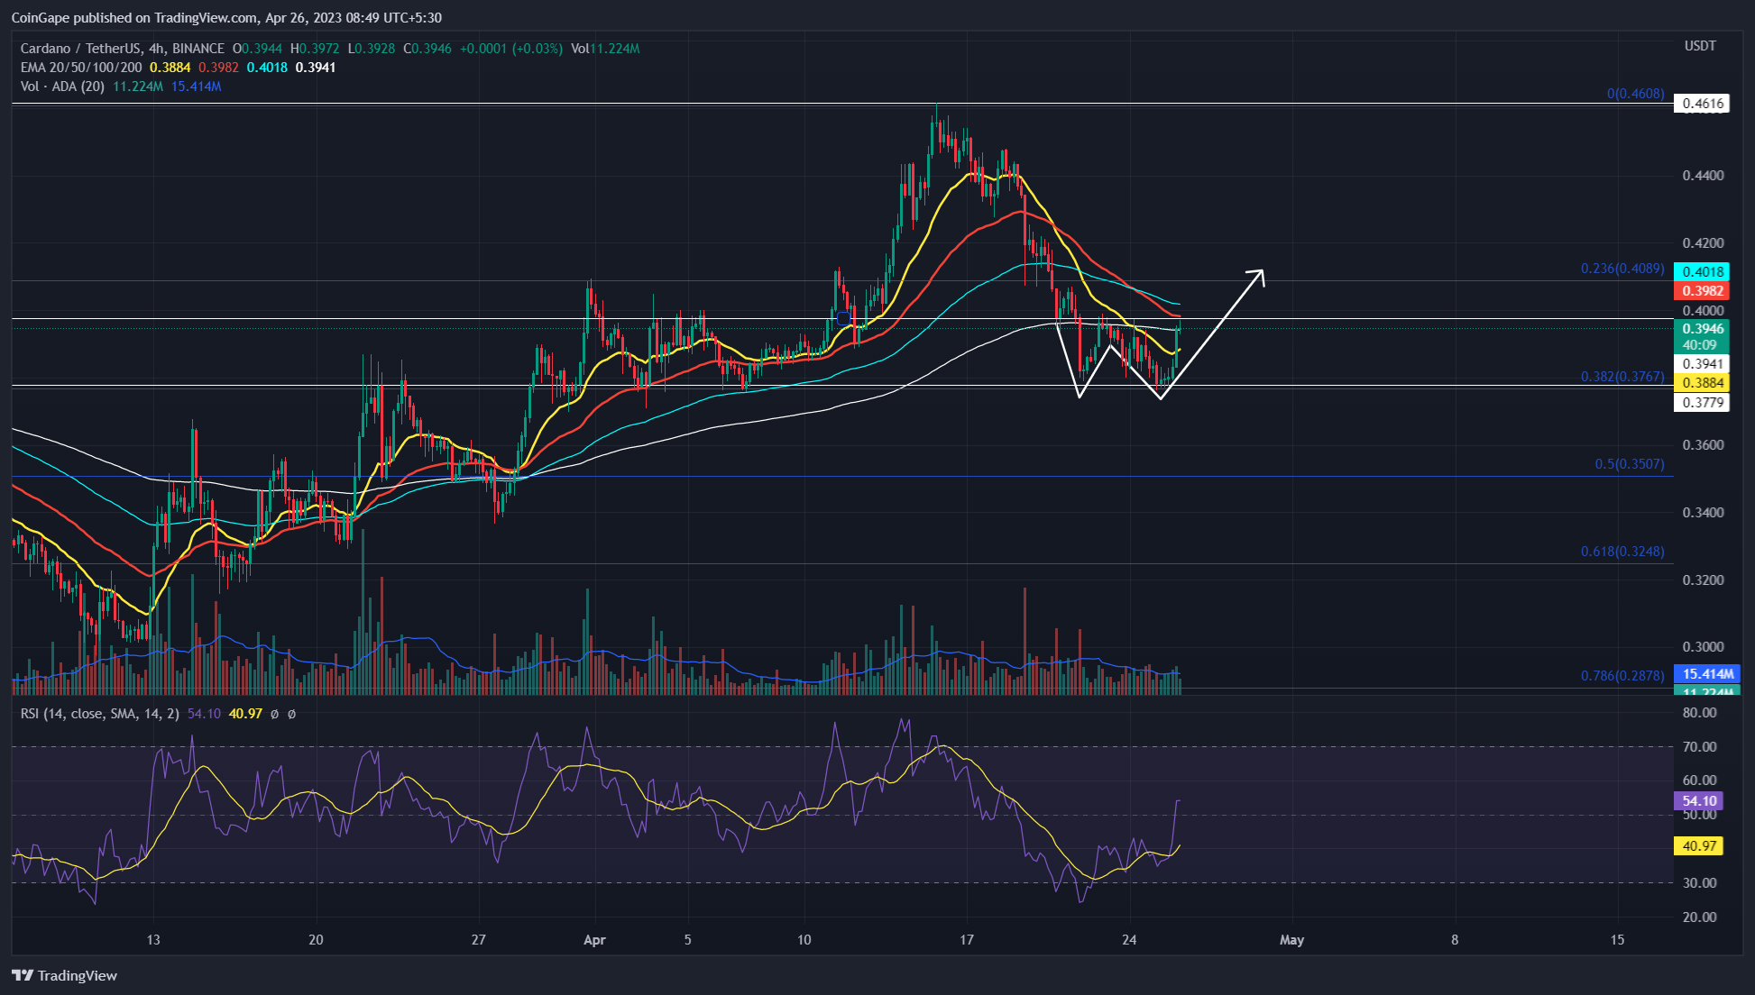Click the TradingView logo icon

coord(23,975)
